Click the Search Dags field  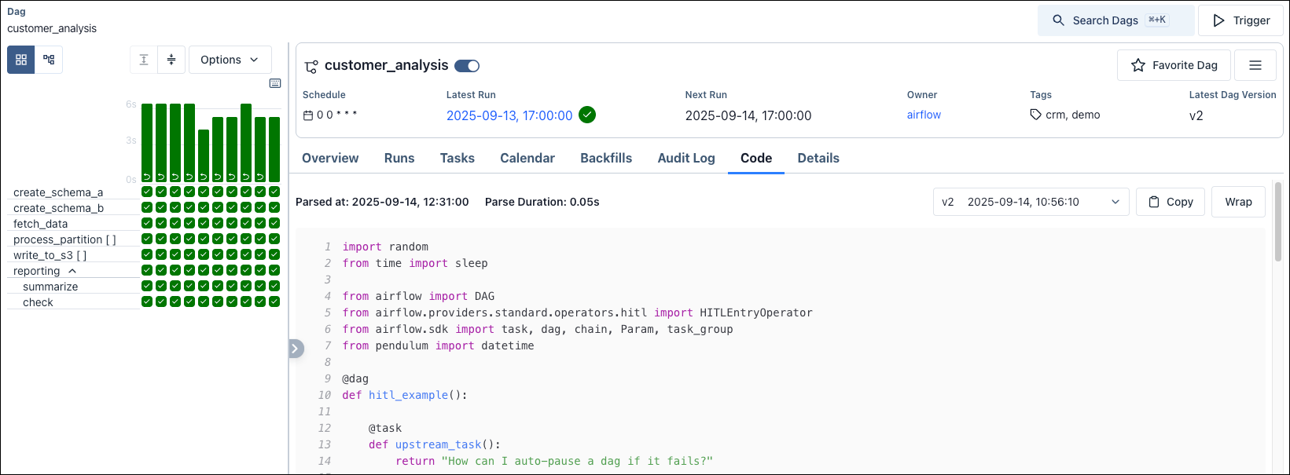1115,20
